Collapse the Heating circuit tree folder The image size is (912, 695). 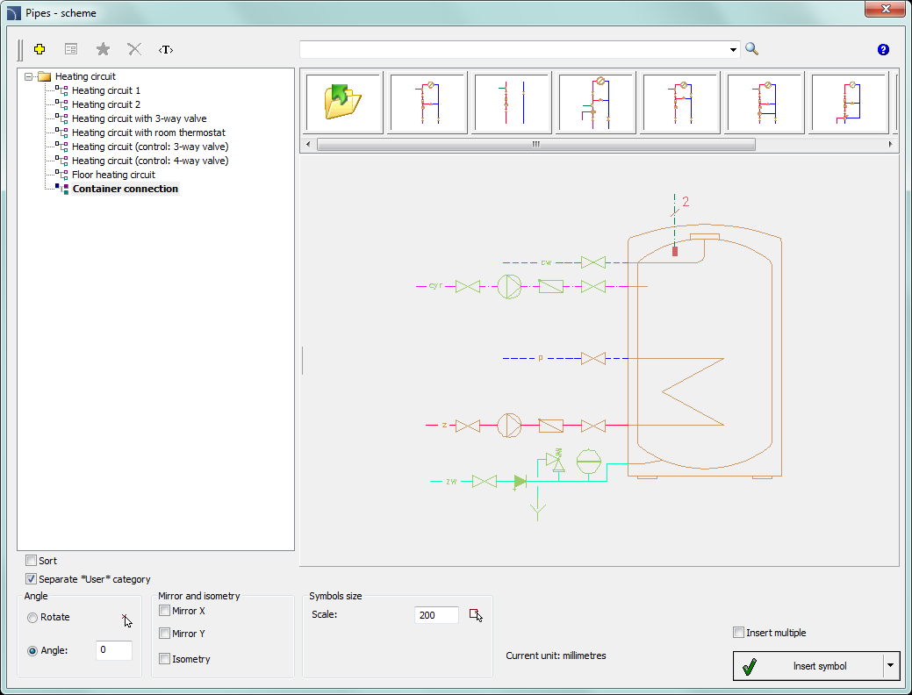pyautogui.click(x=29, y=77)
